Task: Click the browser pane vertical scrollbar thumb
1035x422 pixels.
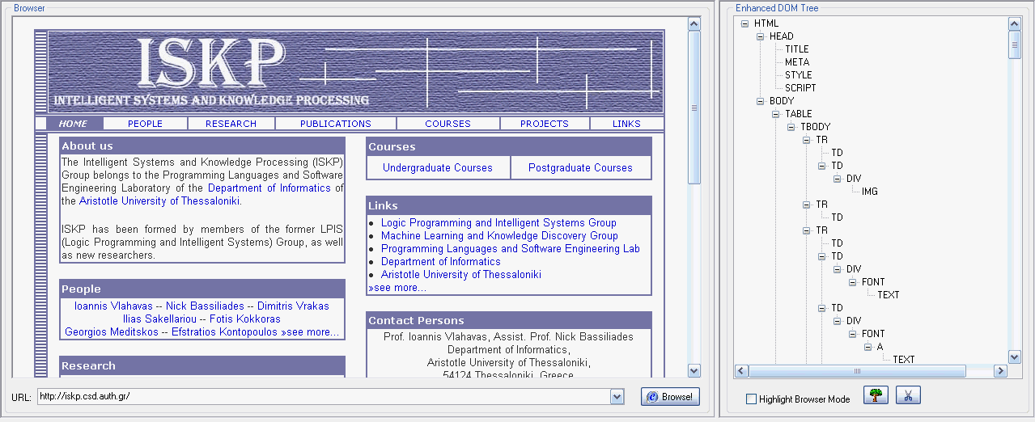Action: click(694, 108)
